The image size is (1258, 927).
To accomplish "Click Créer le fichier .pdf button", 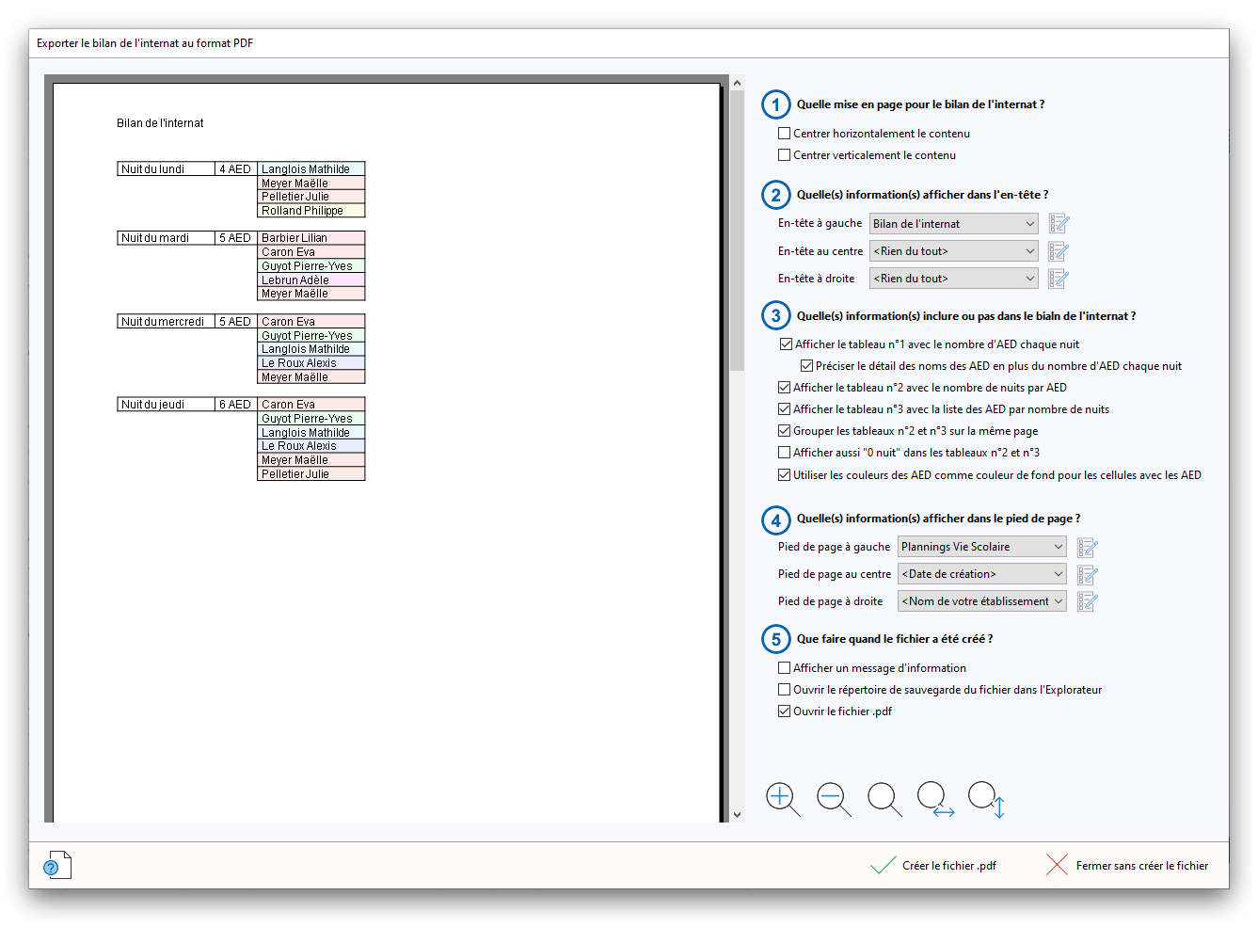I will click(934, 866).
